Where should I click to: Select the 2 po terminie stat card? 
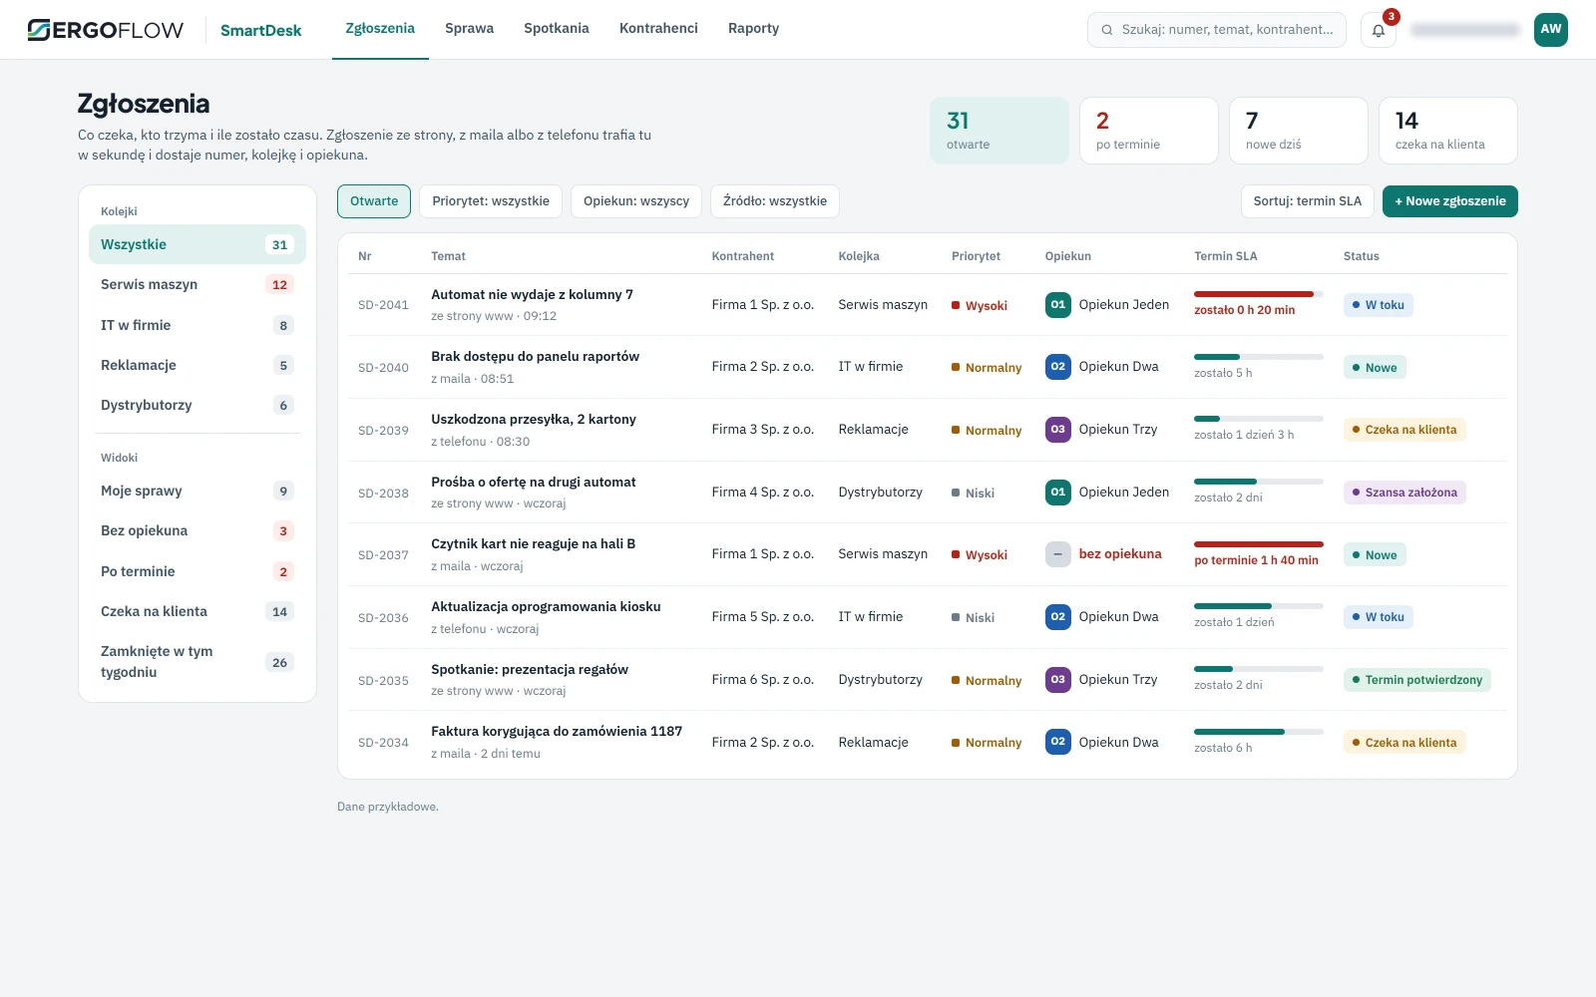pos(1149,131)
